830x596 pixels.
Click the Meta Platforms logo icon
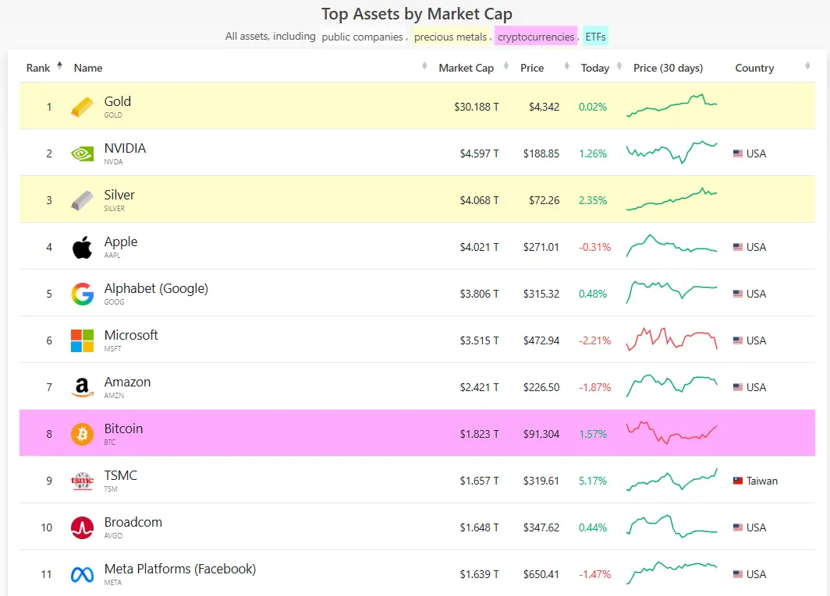pyautogui.click(x=82, y=574)
